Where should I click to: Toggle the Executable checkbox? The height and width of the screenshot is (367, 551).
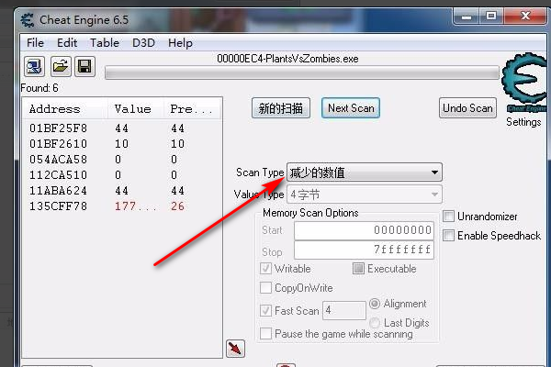pyautogui.click(x=358, y=269)
